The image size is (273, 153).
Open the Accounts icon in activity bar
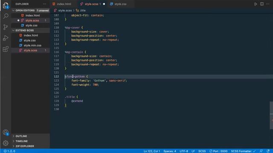click(x=6, y=132)
